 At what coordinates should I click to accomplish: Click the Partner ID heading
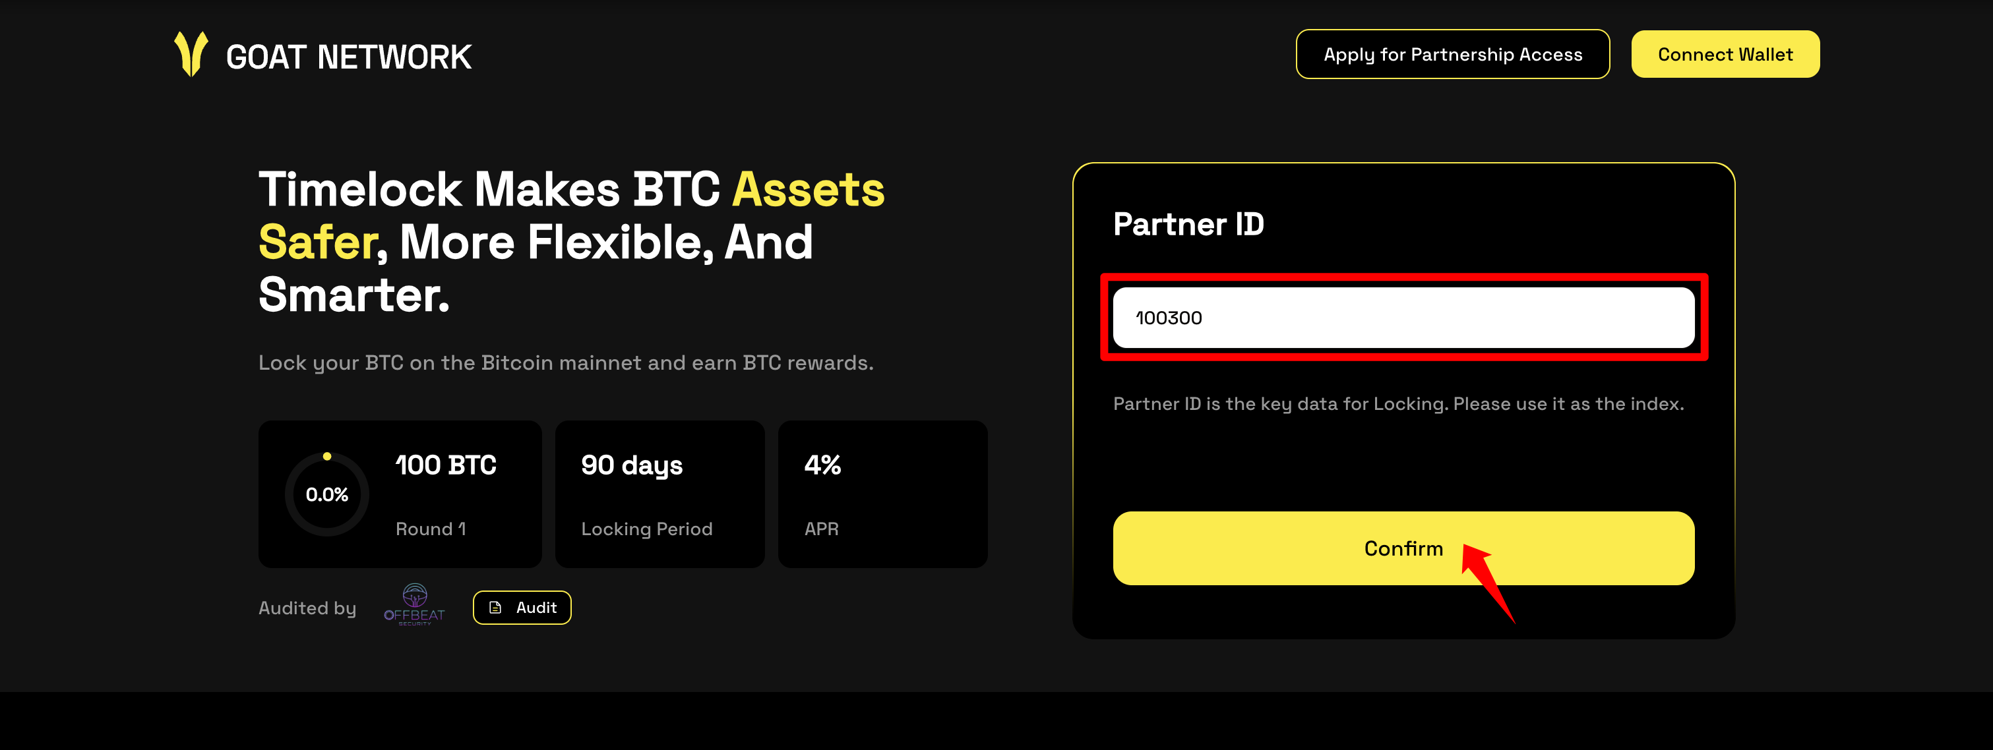point(1188,224)
